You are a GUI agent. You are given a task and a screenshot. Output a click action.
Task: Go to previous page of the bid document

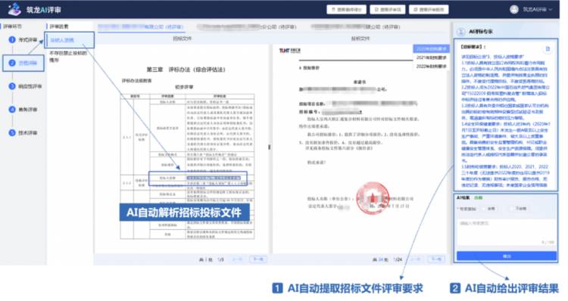415,259
